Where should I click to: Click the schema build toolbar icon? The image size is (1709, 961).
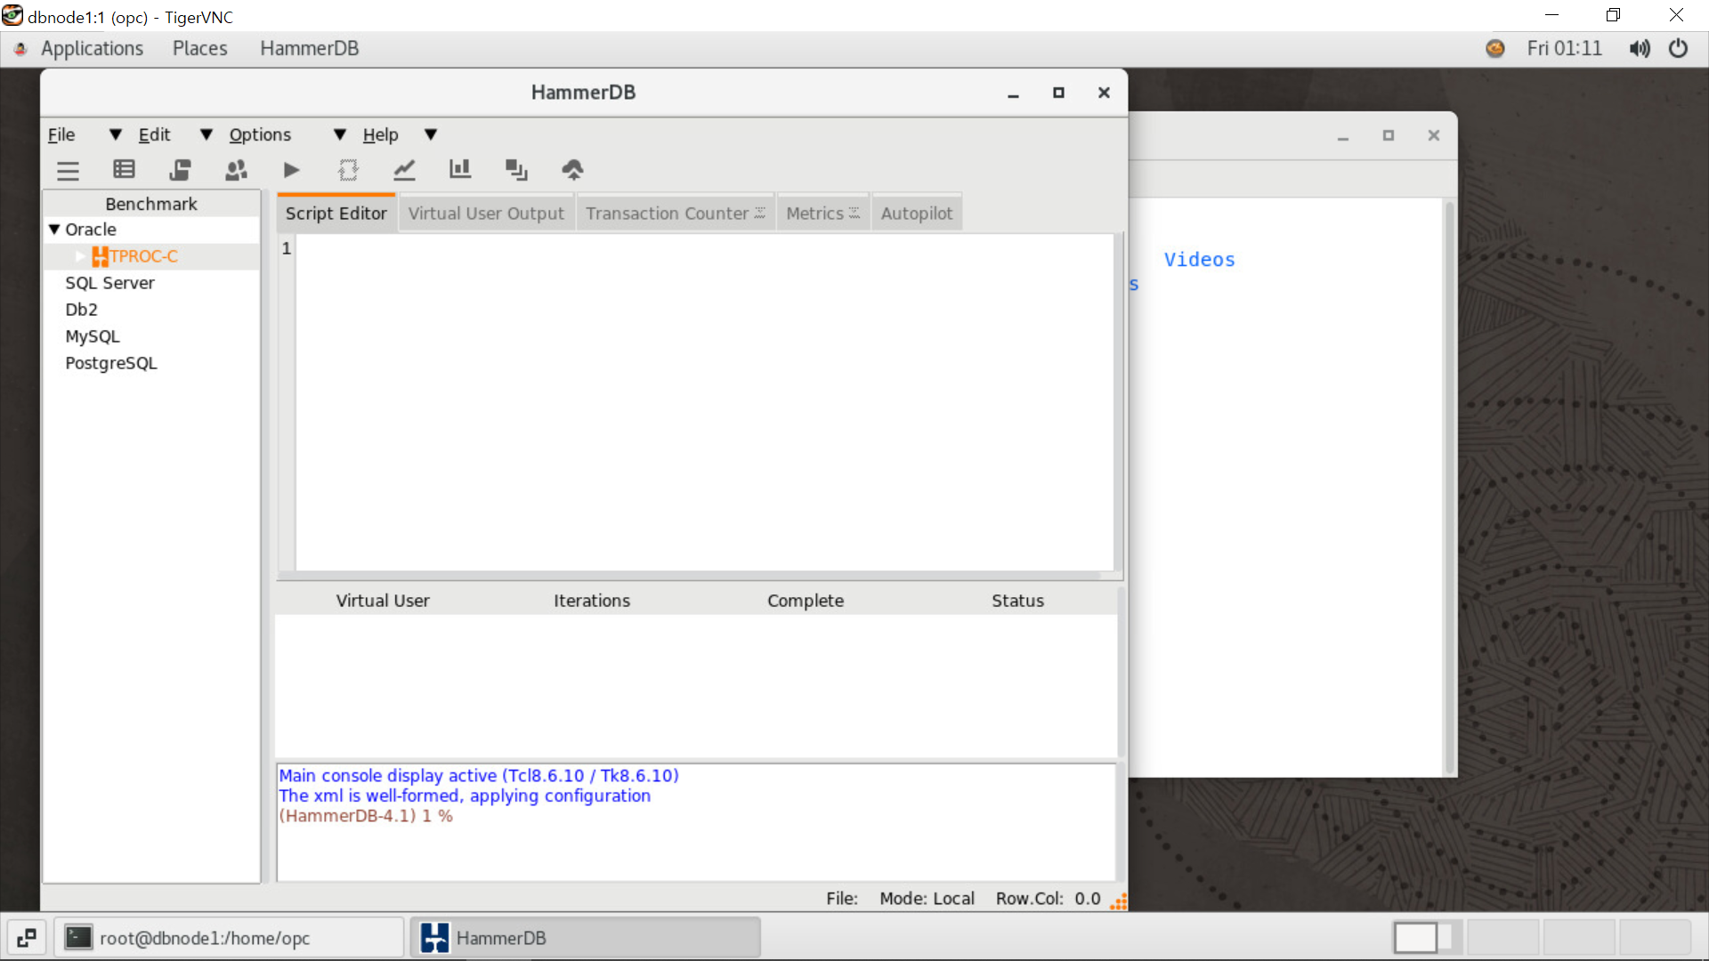180,169
